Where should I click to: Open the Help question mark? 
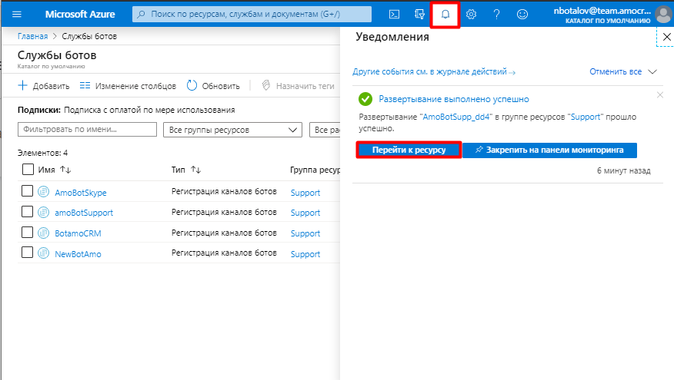pos(496,14)
